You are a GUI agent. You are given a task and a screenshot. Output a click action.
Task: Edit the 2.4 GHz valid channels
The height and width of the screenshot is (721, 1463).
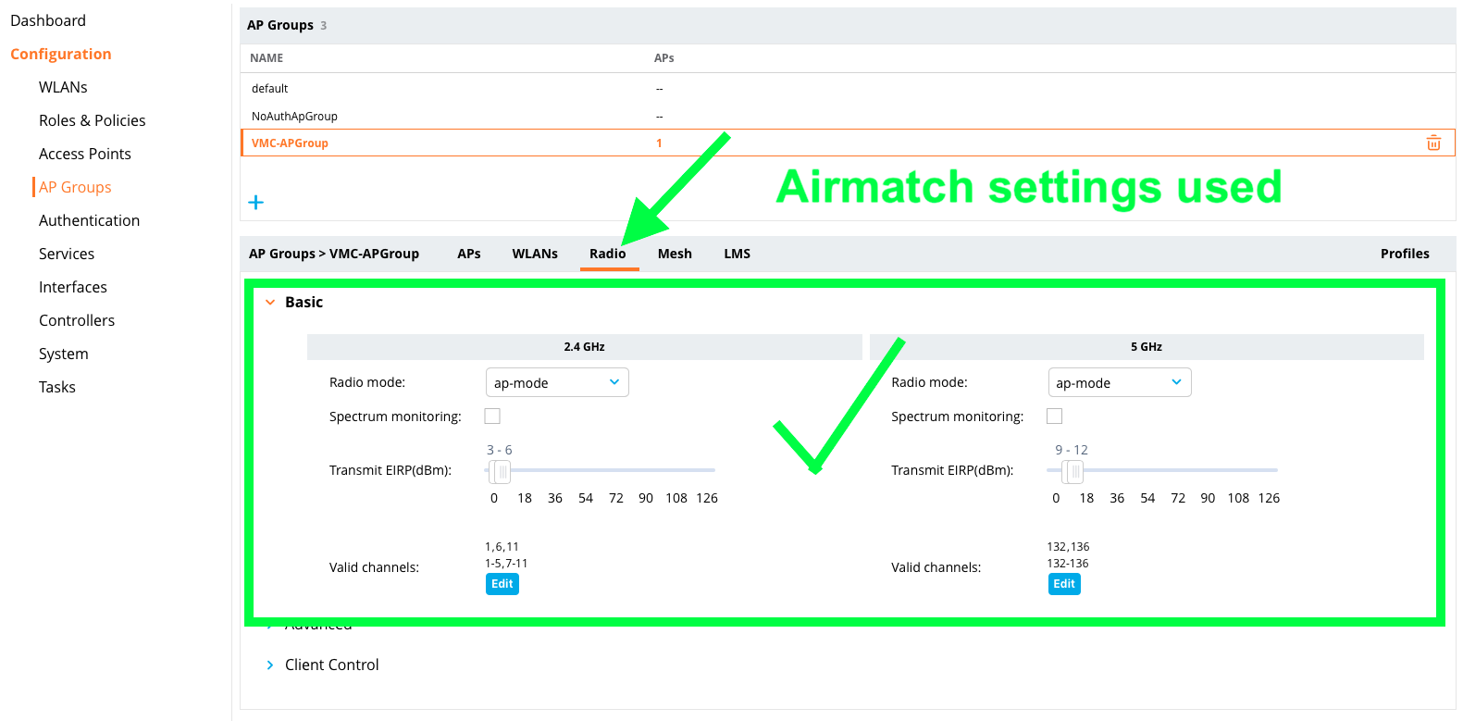502,583
